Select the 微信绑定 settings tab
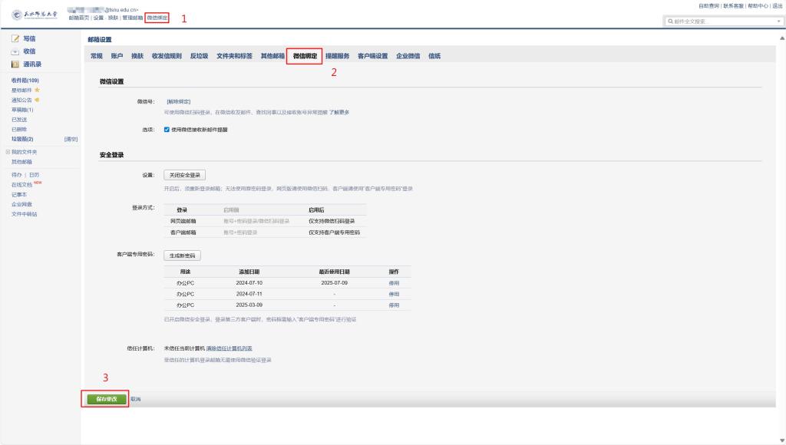Image resolution: width=786 pixels, height=445 pixels. click(x=305, y=56)
